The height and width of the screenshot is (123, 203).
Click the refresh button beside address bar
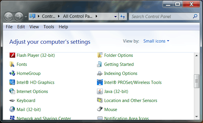click(x=123, y=16)
